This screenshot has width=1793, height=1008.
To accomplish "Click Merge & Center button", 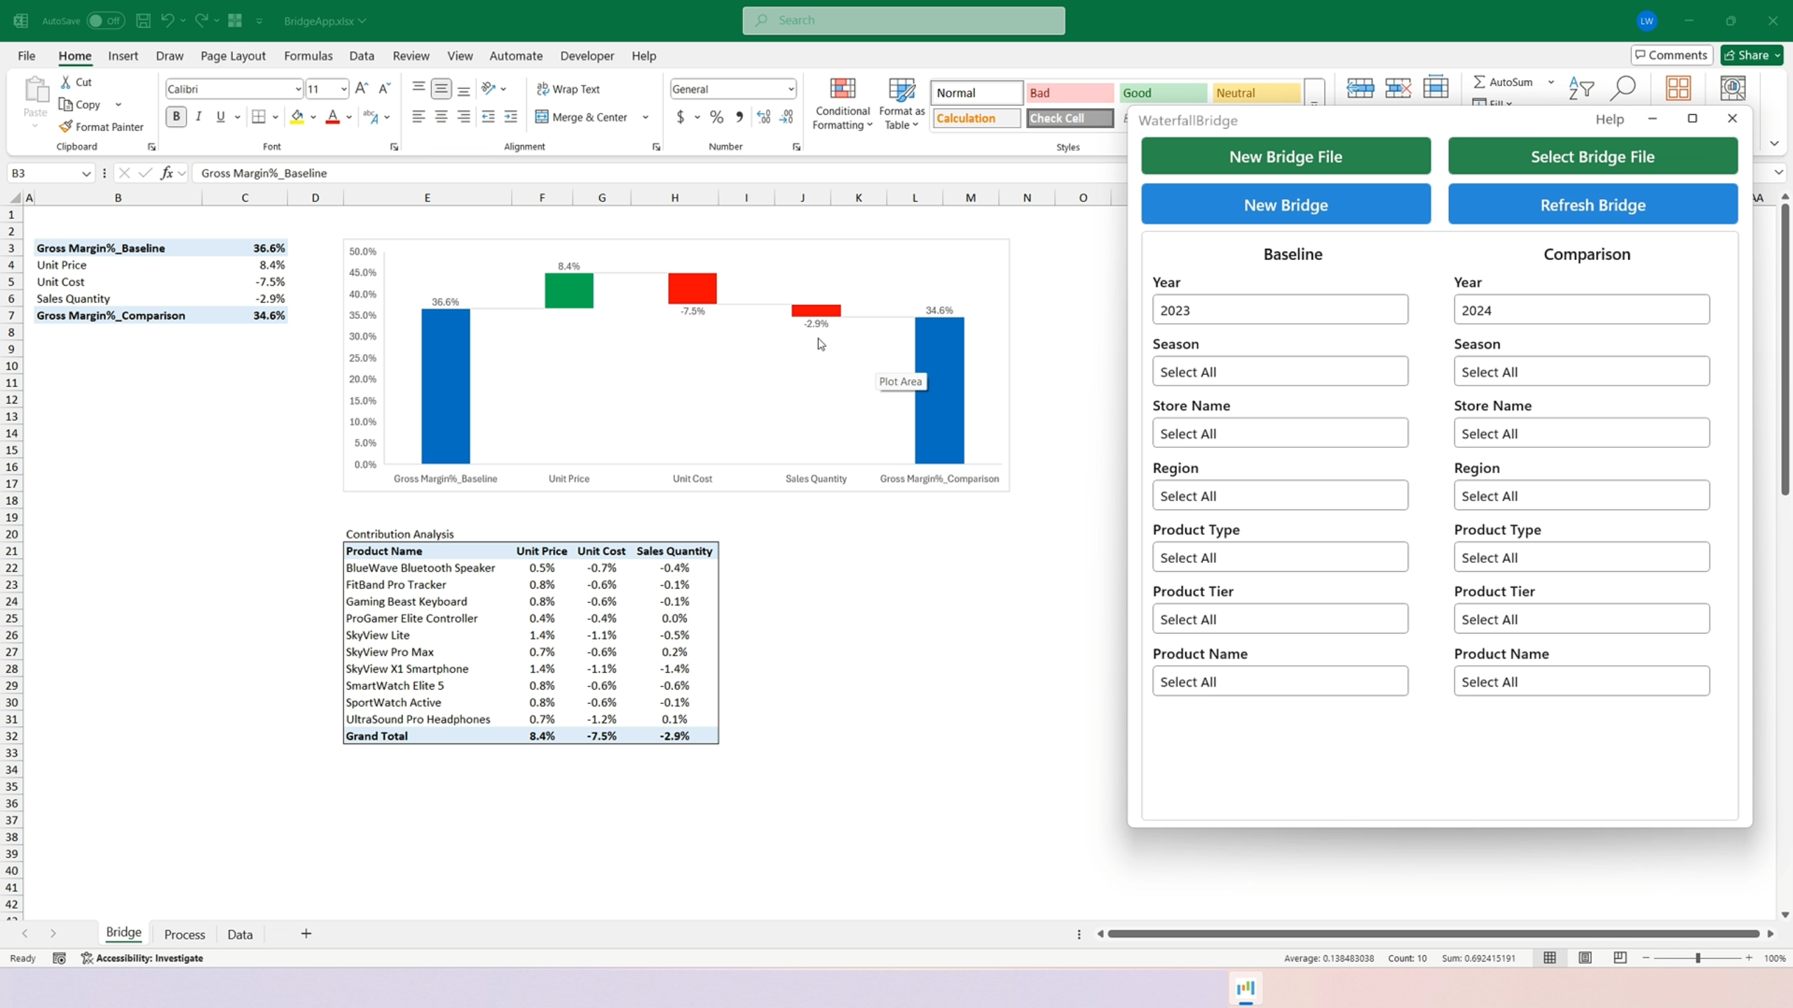I will coord(582,117).
